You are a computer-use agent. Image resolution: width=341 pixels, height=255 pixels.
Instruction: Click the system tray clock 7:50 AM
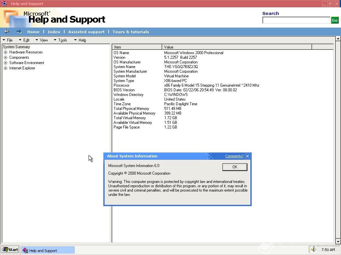click(328, 250)
